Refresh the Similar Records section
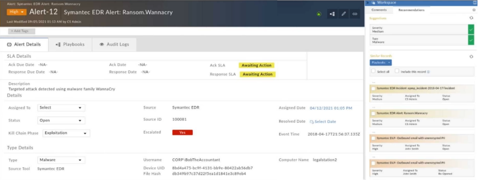This screenshot has width=478, height=180. pyautogui.click(x=471, y=57)
